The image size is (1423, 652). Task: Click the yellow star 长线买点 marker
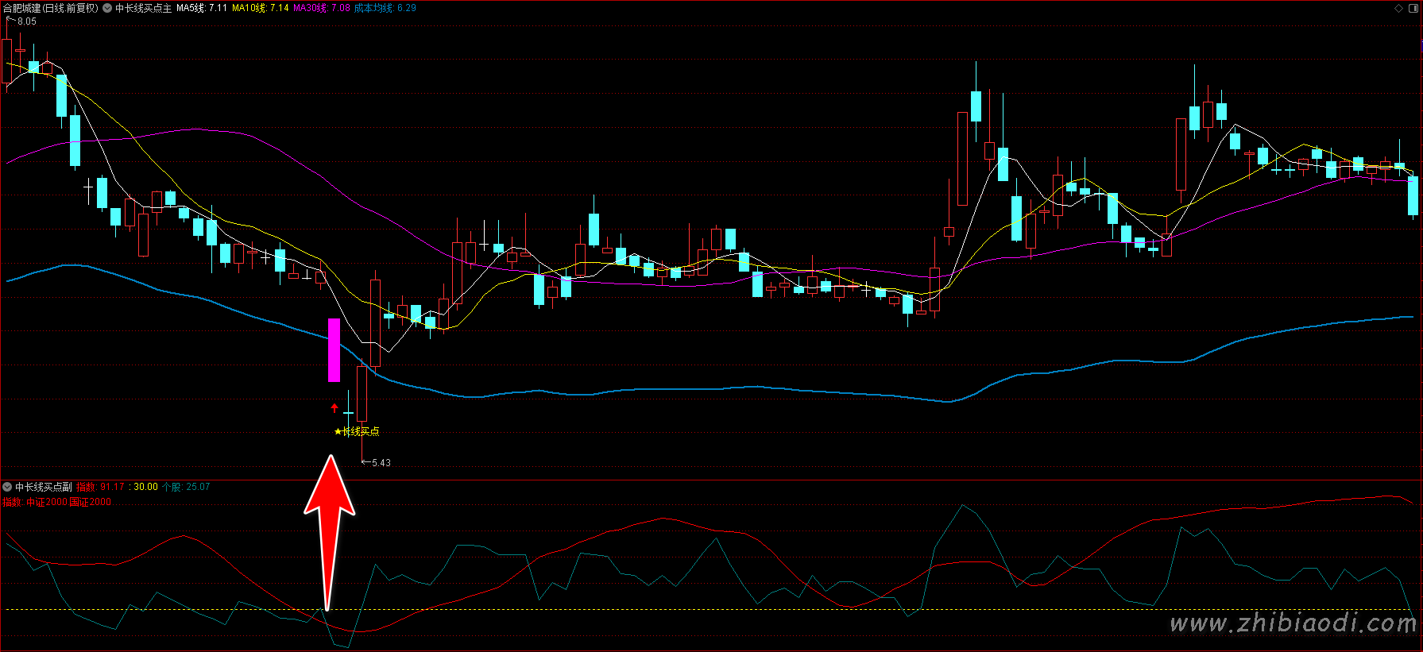[357, 431]
